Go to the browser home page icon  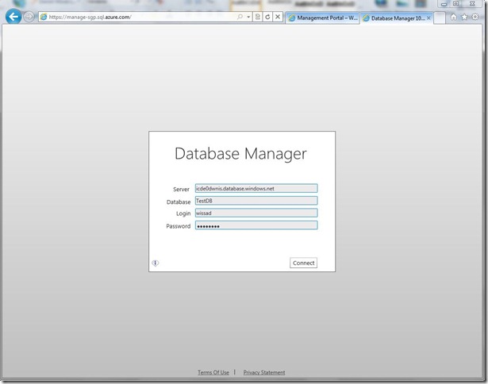[x=453, y=17]
